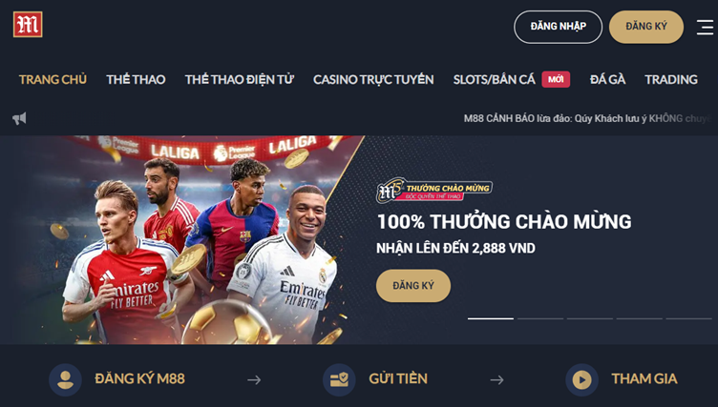Image resolution: width=718 pixels, height=407 pixels.
Task: Select the last banner slide indicator
Action: tap(688, 318)
